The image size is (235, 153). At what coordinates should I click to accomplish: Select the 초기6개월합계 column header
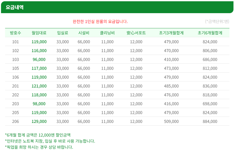[210, 33]
